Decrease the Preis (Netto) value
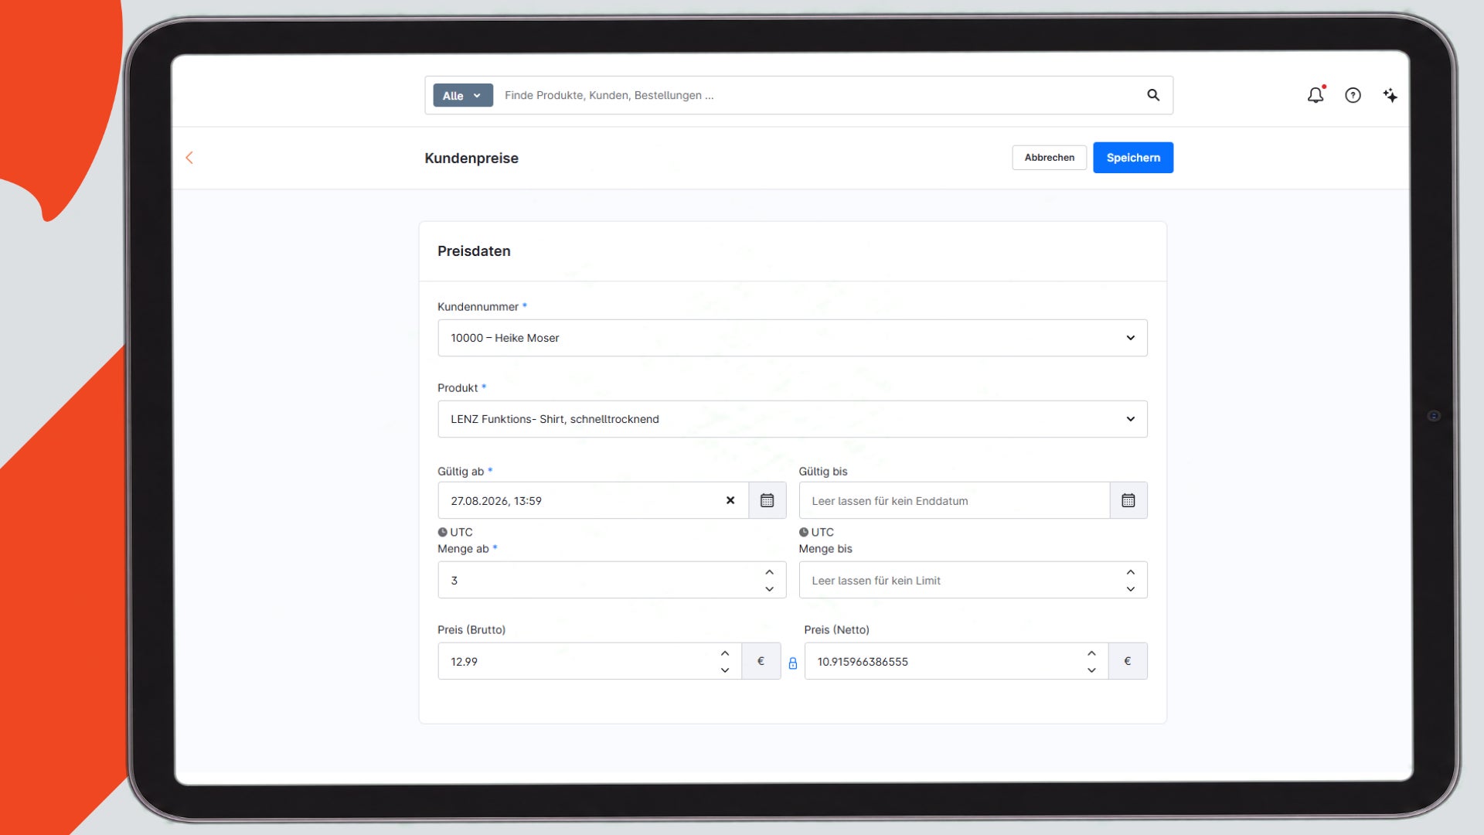This screenshot has height=835, width=1484. pyautogui.click(x=1091, y=670)
